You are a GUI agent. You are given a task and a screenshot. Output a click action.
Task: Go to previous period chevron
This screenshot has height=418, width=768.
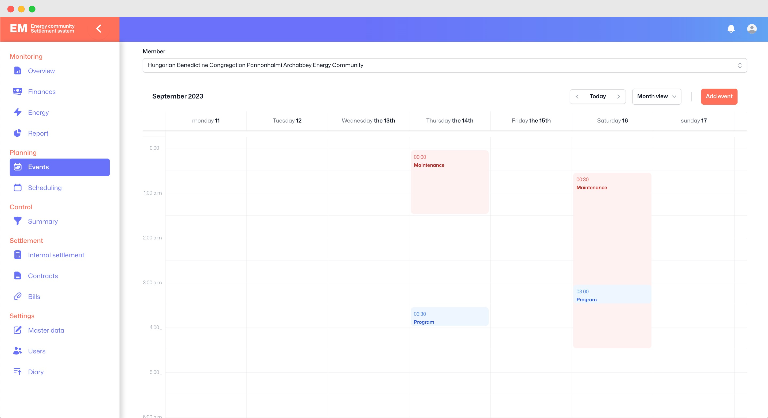(x=577, y=96)
